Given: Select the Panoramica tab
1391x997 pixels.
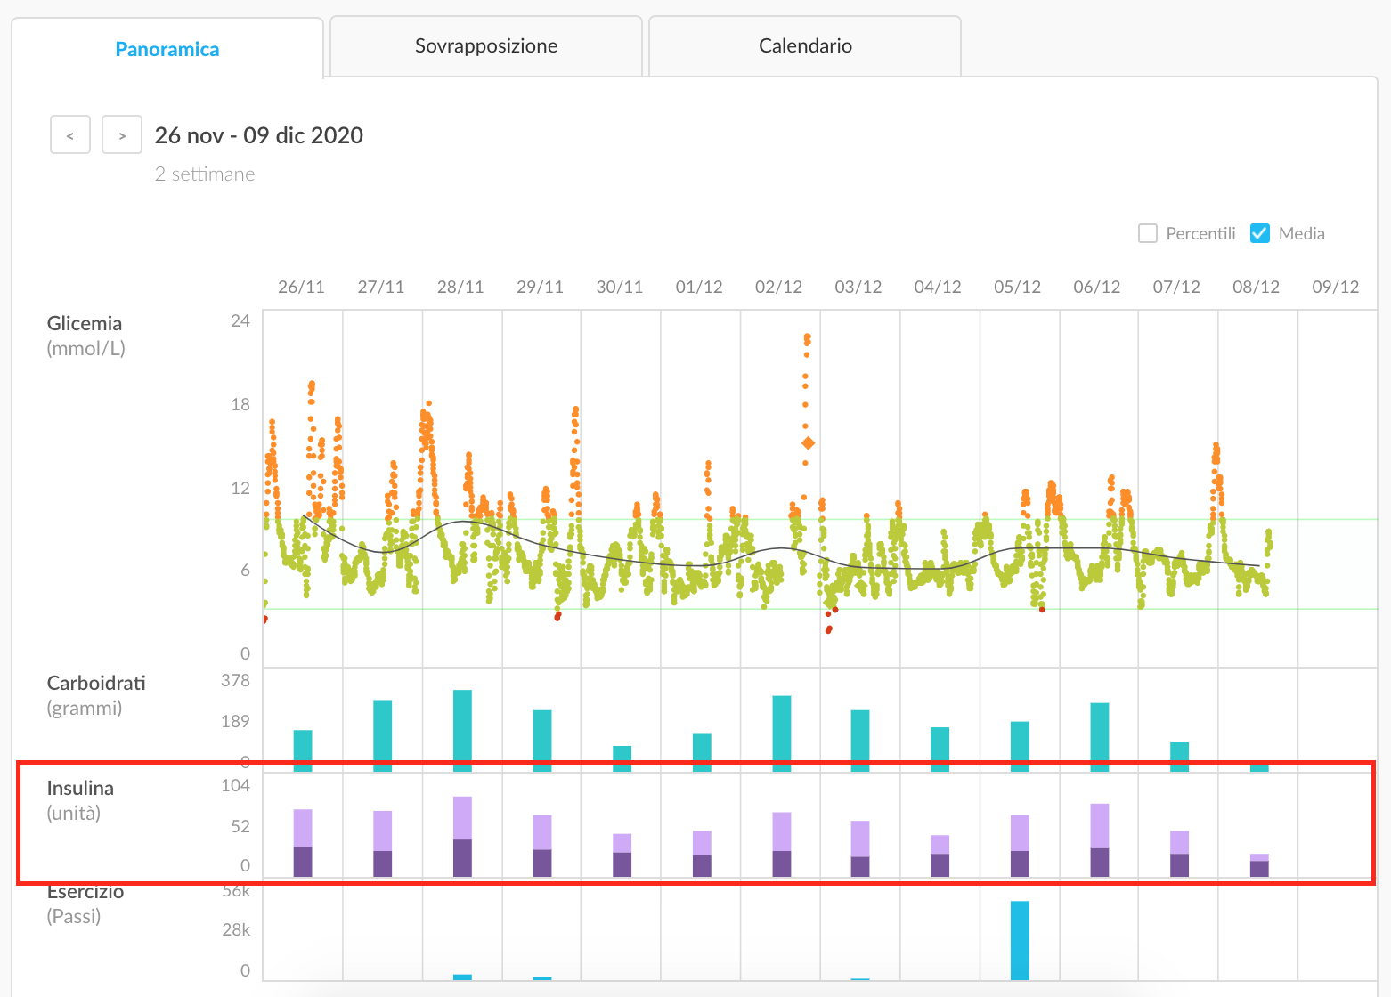Looking at the screenshot, I should tap(167, 49).
